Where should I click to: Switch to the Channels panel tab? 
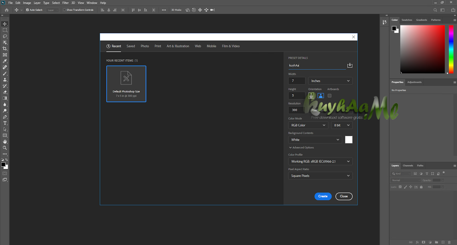[408, 166]
